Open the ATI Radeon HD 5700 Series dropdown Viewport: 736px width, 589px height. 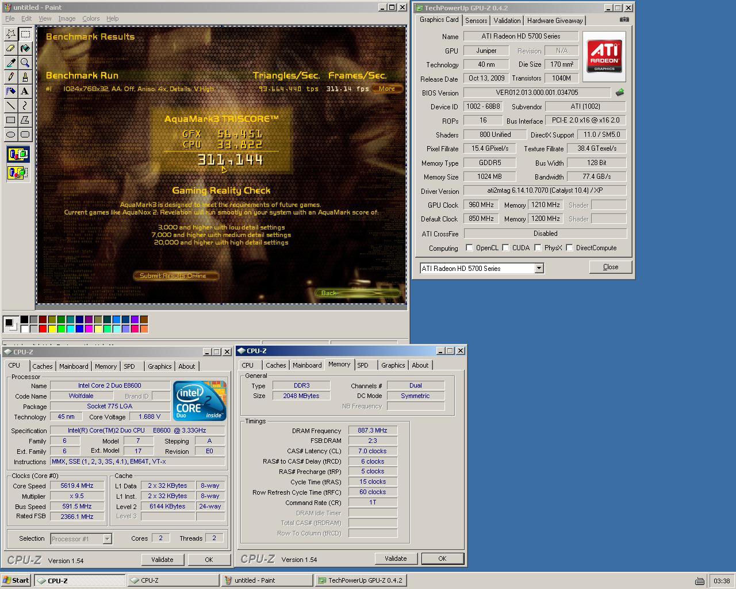(x=539, y=268)
